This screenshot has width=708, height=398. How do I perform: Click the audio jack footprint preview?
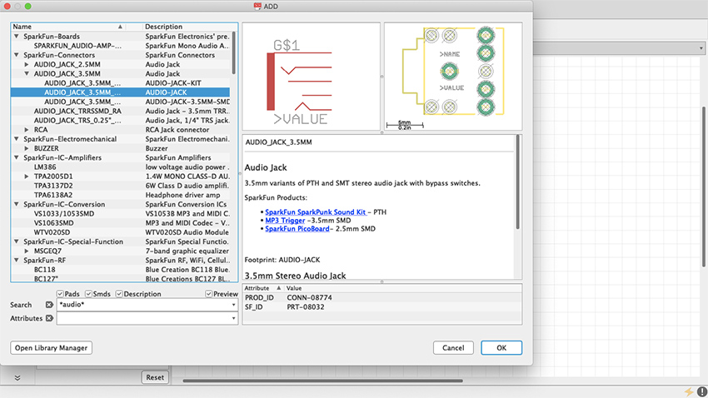(x=453, y=77)
